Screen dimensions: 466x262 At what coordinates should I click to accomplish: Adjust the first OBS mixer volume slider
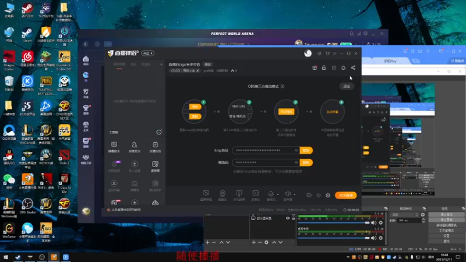click(x=333, y=222)
